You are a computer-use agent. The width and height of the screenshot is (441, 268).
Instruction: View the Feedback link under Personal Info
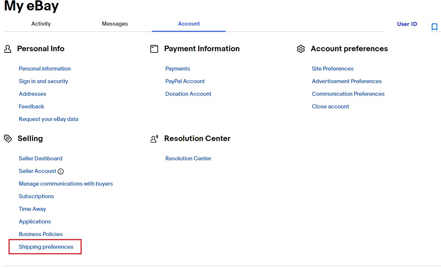(x=32, y=107)
